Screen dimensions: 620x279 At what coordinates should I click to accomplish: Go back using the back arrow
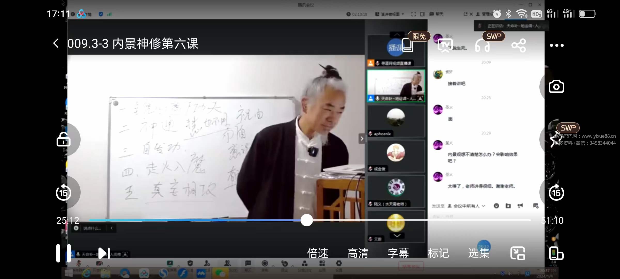click(56, 43)
